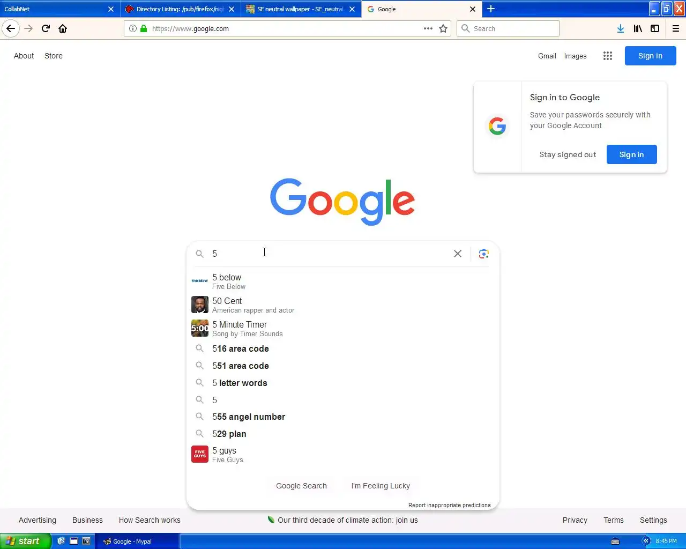Screen dimensions: 686x549
Task: Pick the '529 plan' suggestion
Action: [x=343, y=434]
